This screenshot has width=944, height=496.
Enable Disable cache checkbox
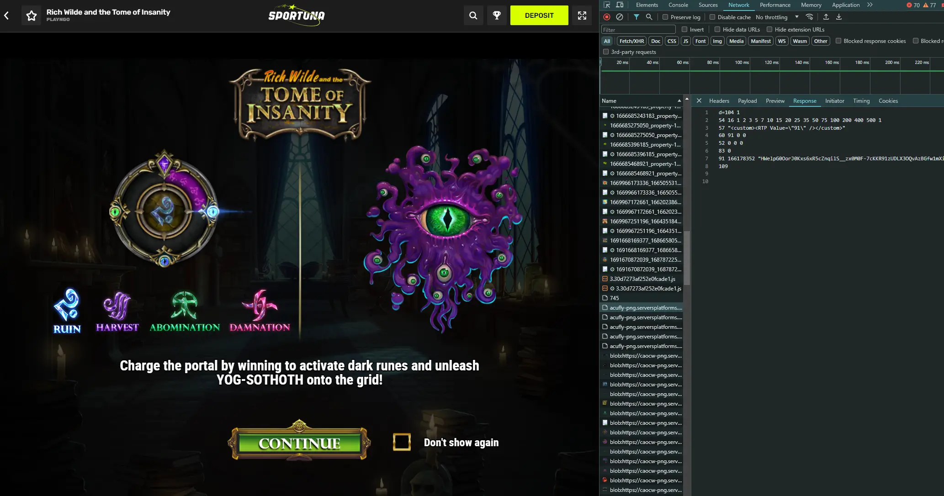point(712,17)
